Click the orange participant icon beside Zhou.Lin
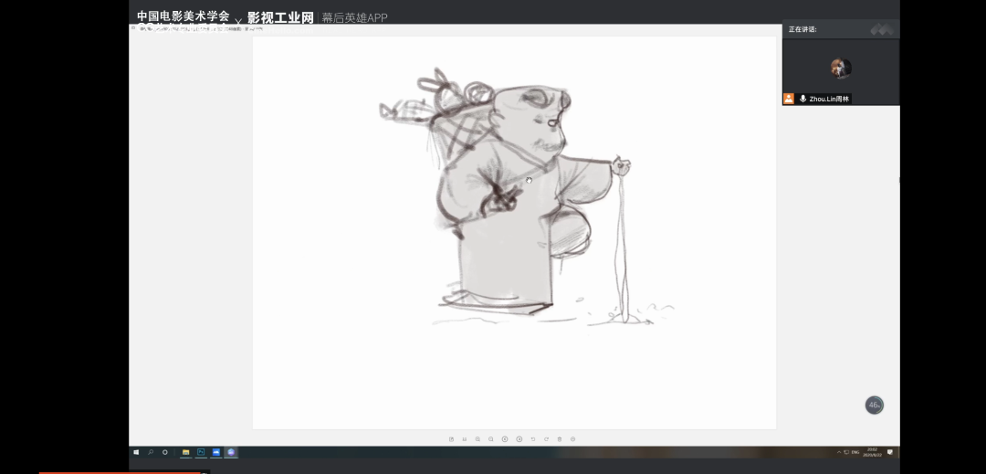 [789, 99]
